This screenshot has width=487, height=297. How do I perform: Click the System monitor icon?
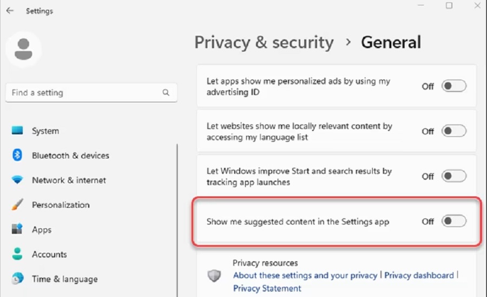tap(17, 130)
